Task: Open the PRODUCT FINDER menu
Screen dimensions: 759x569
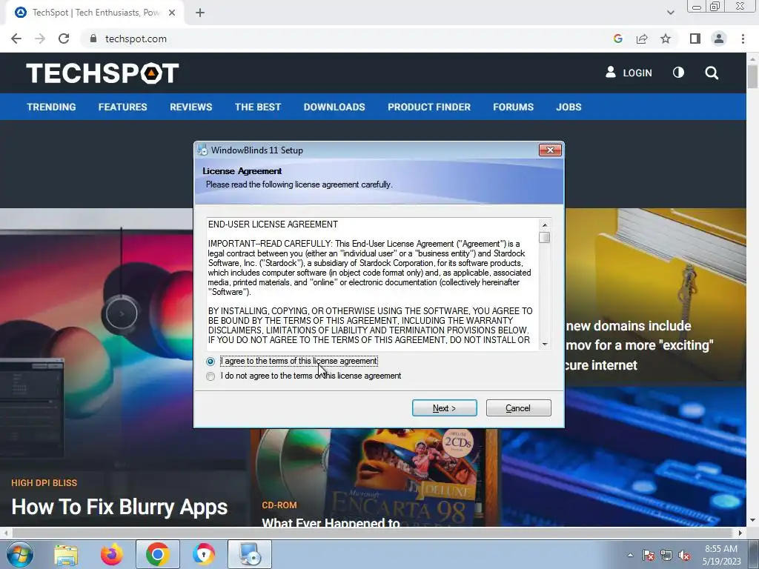Action: 429,107
